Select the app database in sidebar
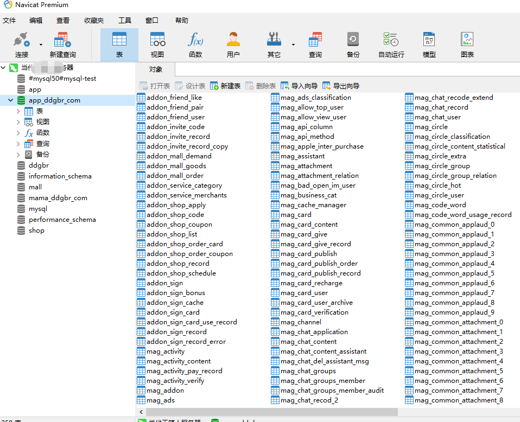This screenshot has height=422, width=520. point(35,89)
